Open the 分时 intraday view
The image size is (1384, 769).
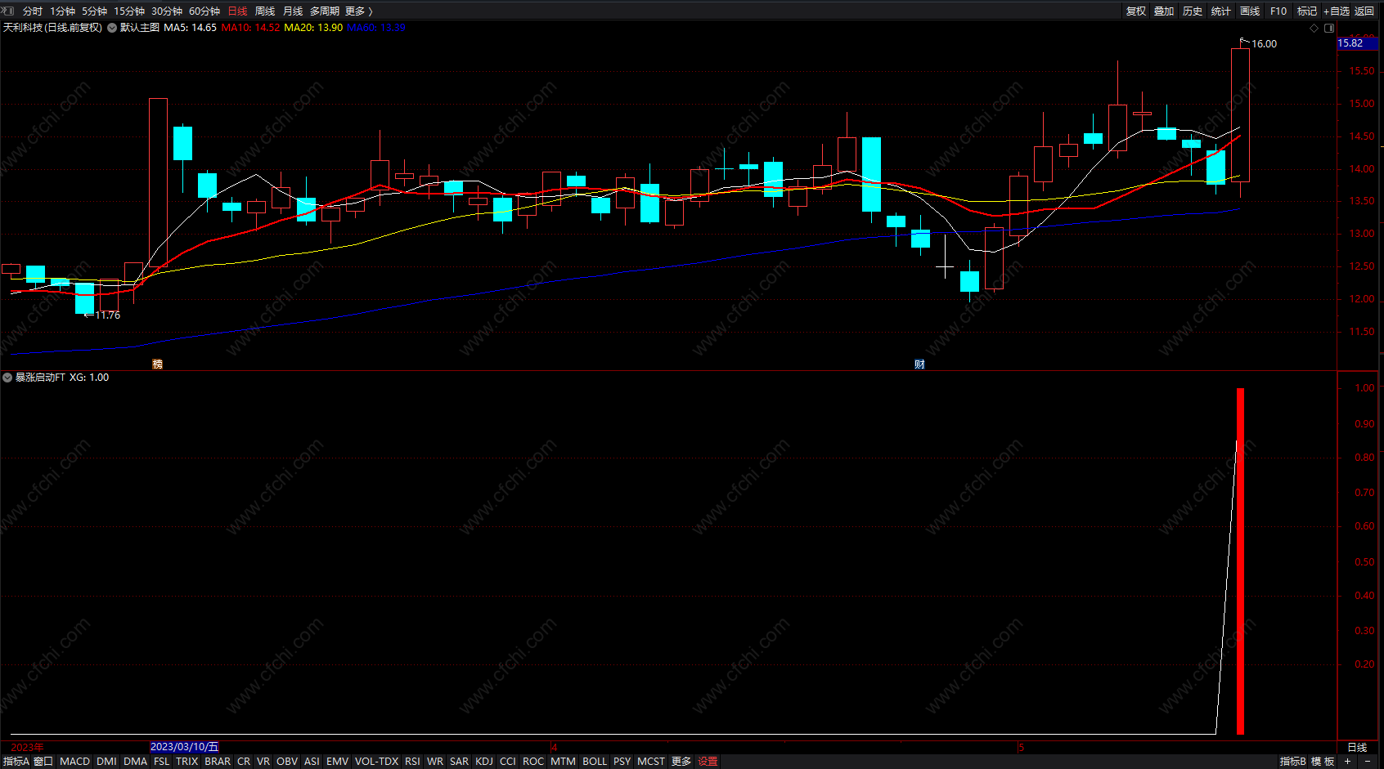pos(33,11)
